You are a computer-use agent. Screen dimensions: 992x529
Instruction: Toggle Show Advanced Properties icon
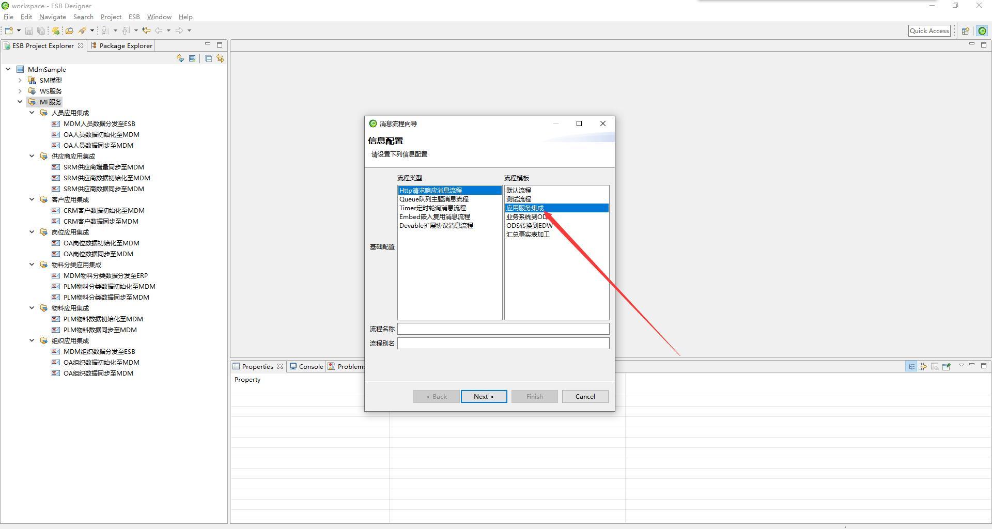[923, 366]
